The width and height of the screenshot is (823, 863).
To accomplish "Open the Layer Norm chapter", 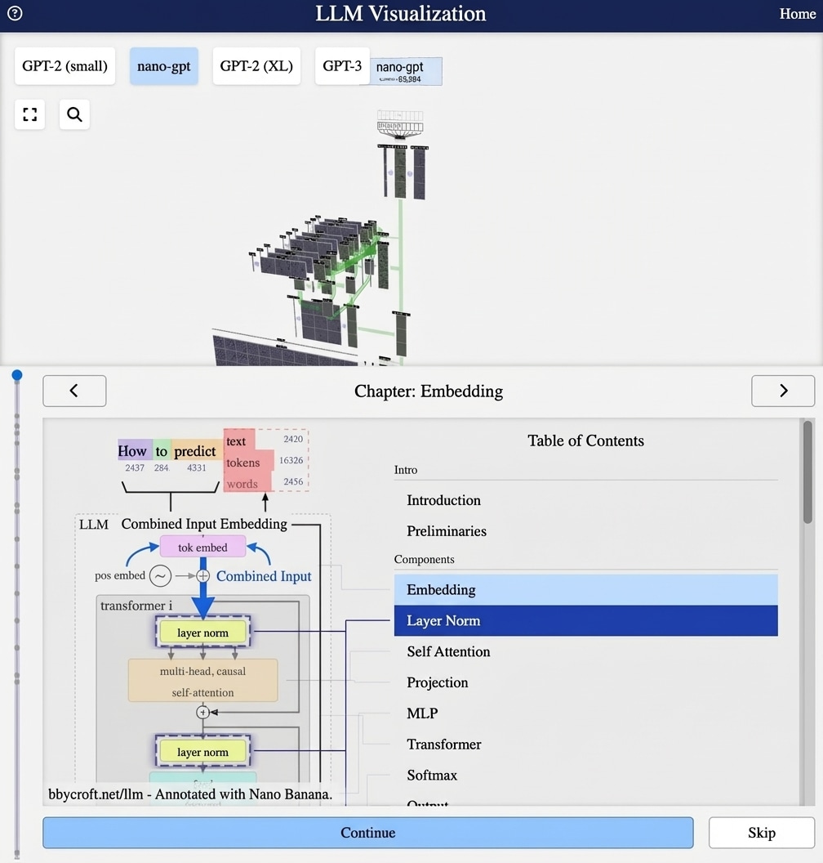I will [x=443, y=620].
